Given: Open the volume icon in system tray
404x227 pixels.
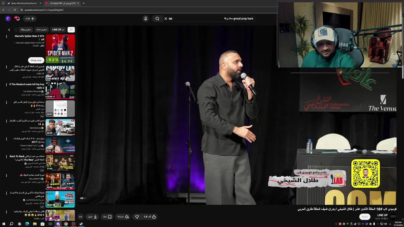Looking at the screenshot, I should tap(386, 224).
